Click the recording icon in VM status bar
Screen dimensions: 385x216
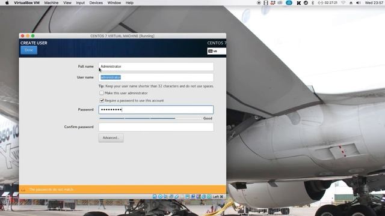193,196
